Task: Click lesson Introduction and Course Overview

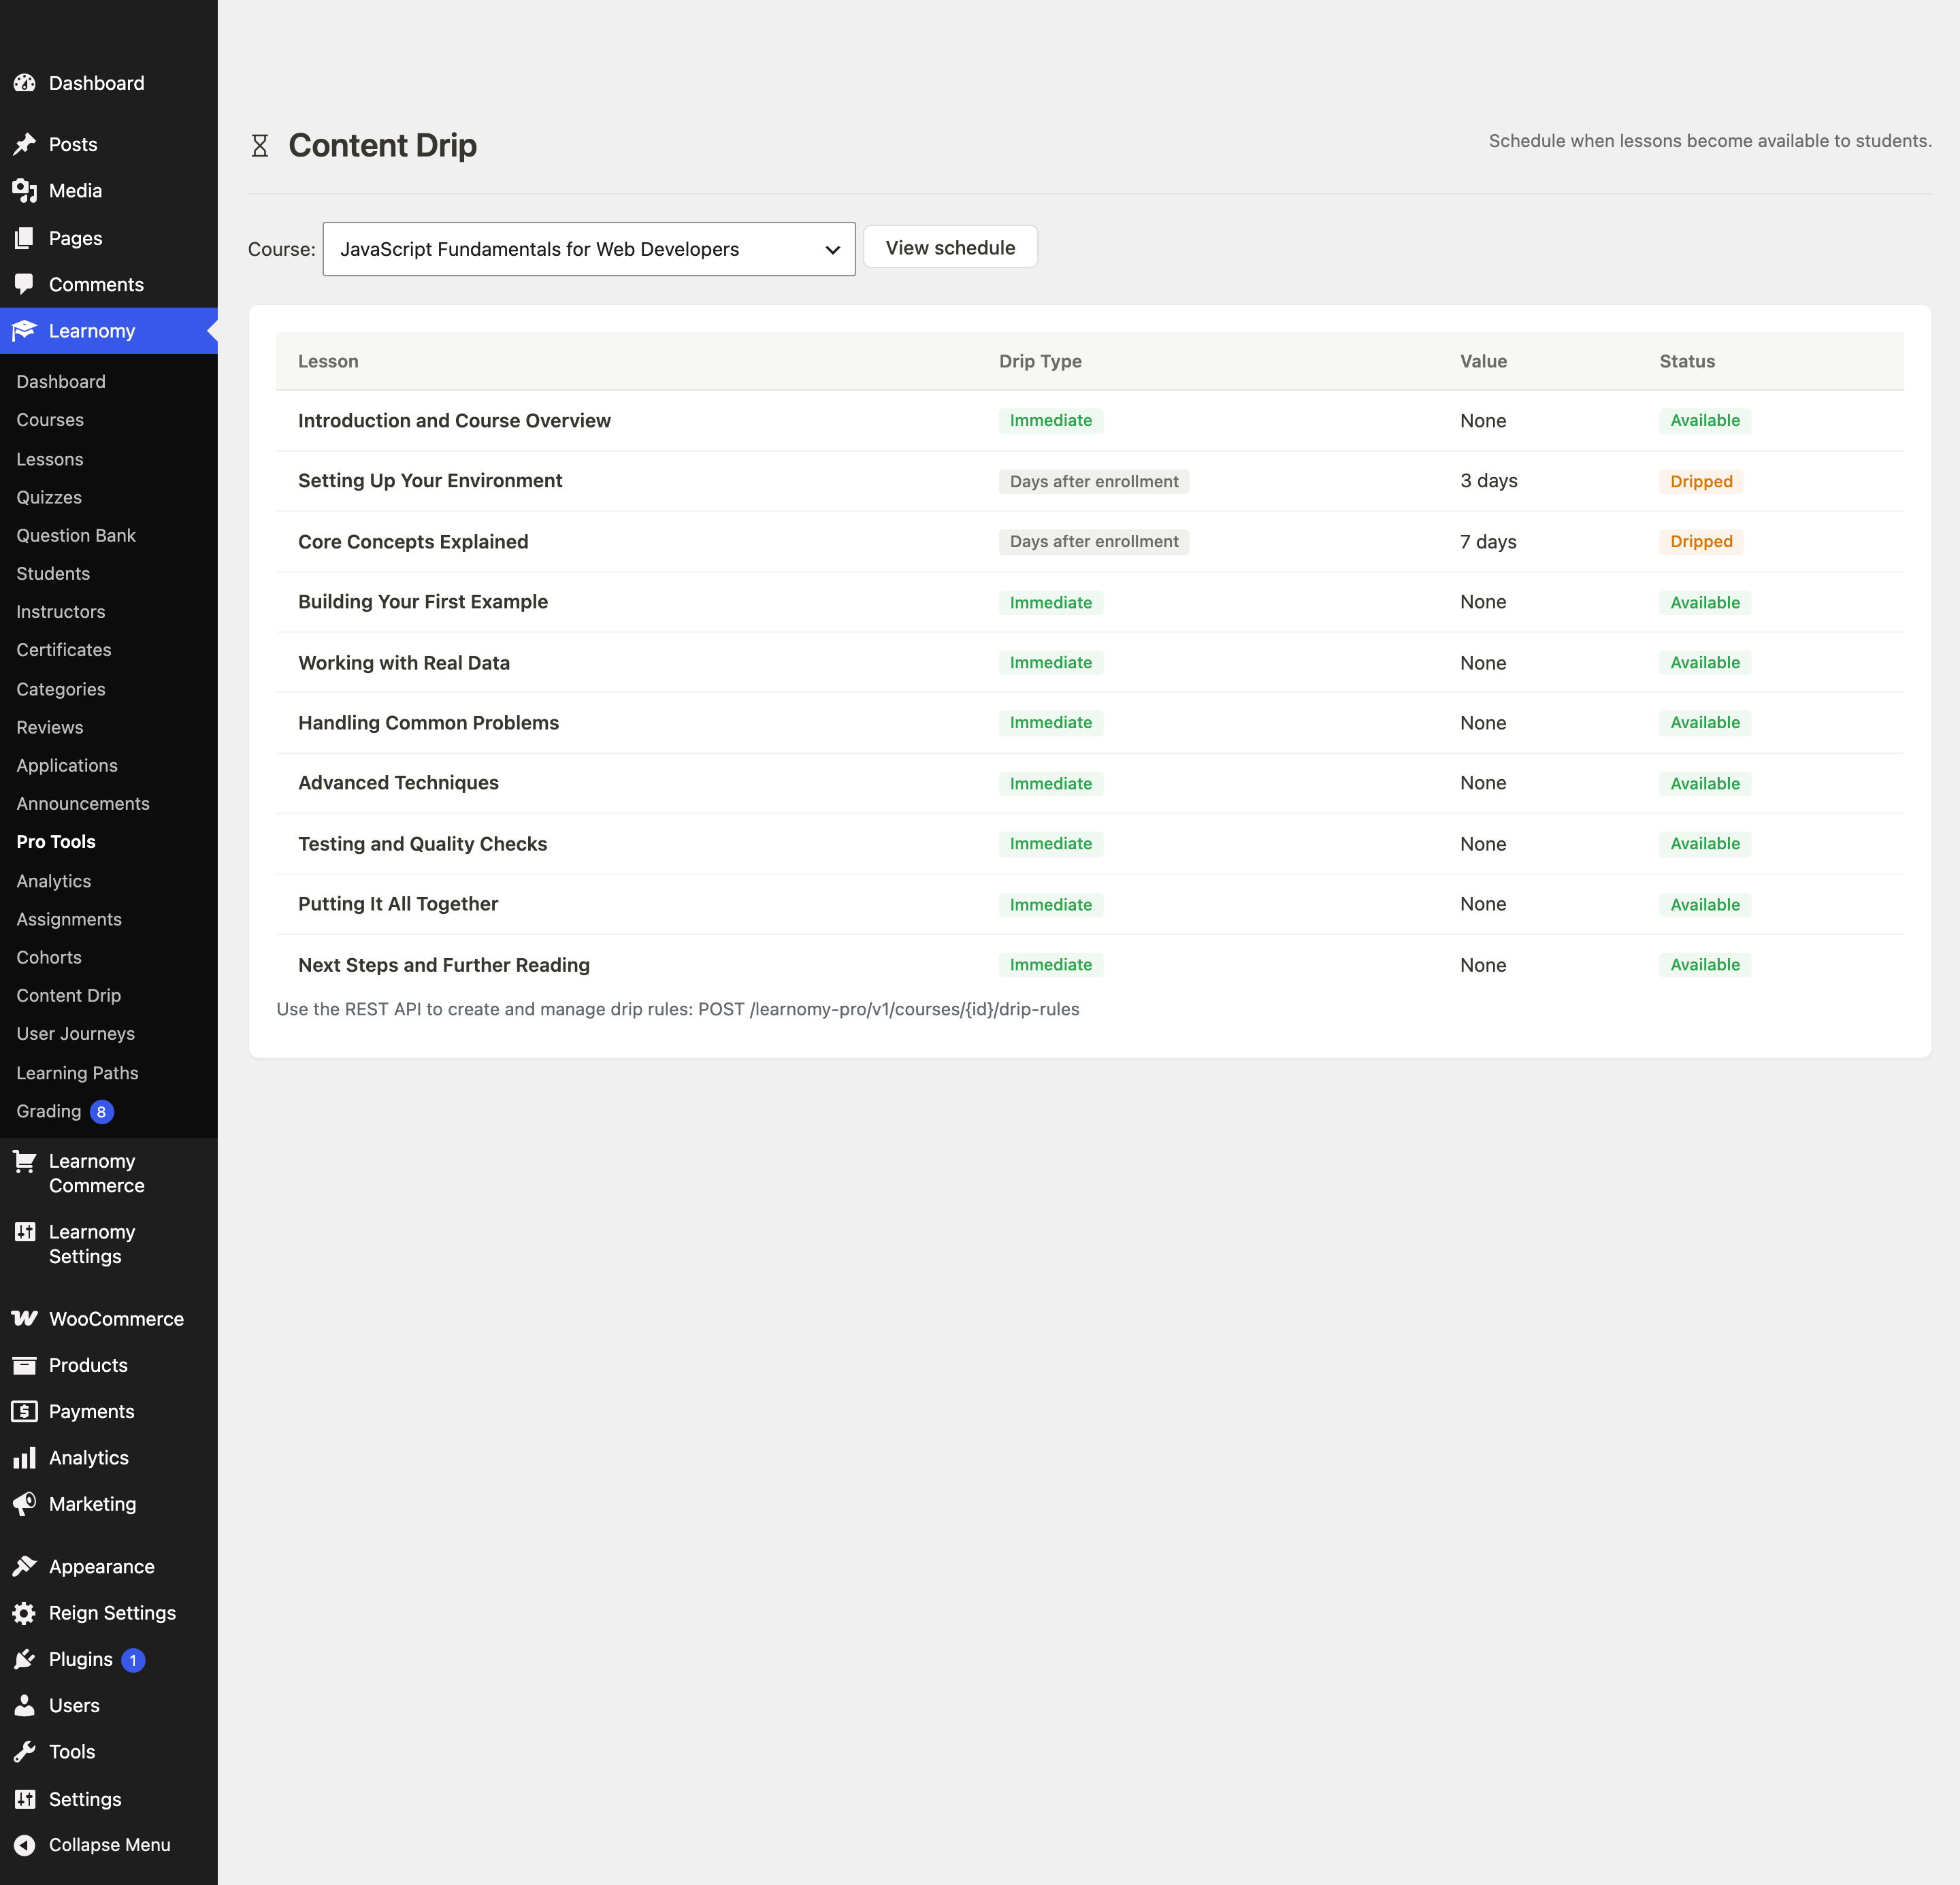Action: [x=454, y=420]
